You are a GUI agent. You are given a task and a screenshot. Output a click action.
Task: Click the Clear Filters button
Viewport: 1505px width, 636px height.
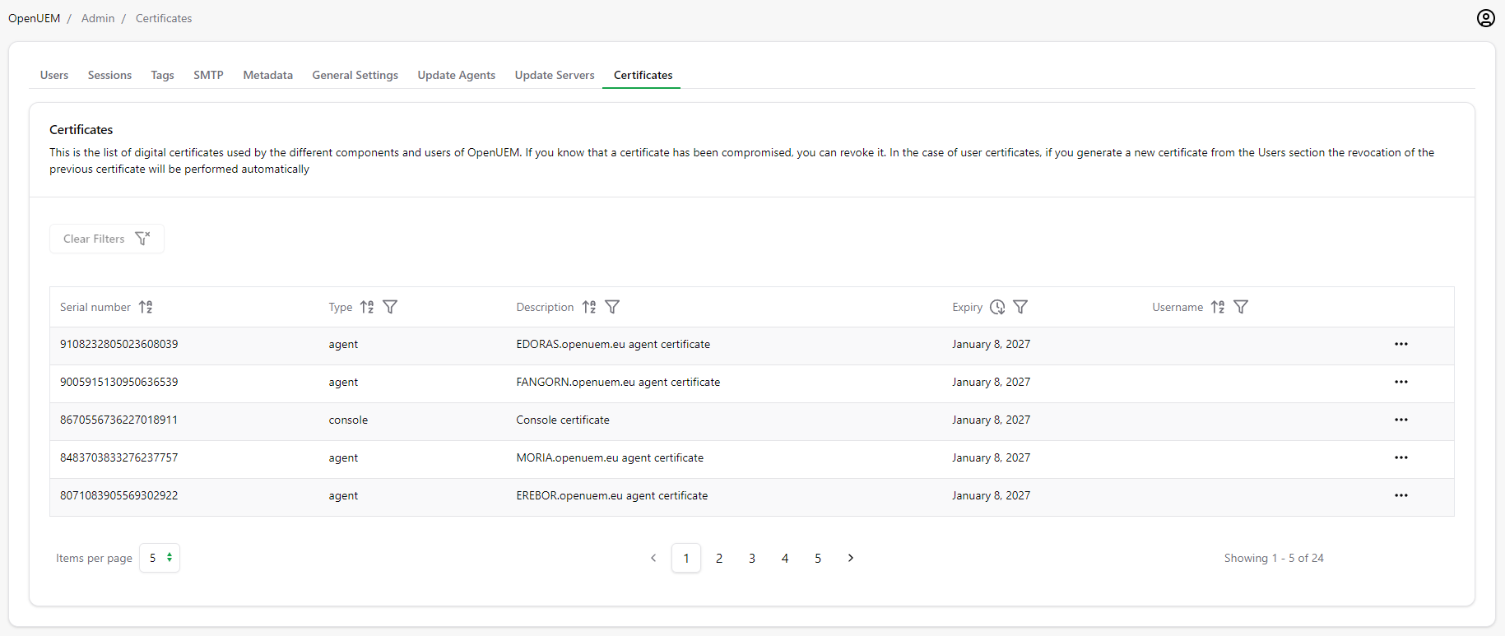pyautogui.click(x=107, y=239)
